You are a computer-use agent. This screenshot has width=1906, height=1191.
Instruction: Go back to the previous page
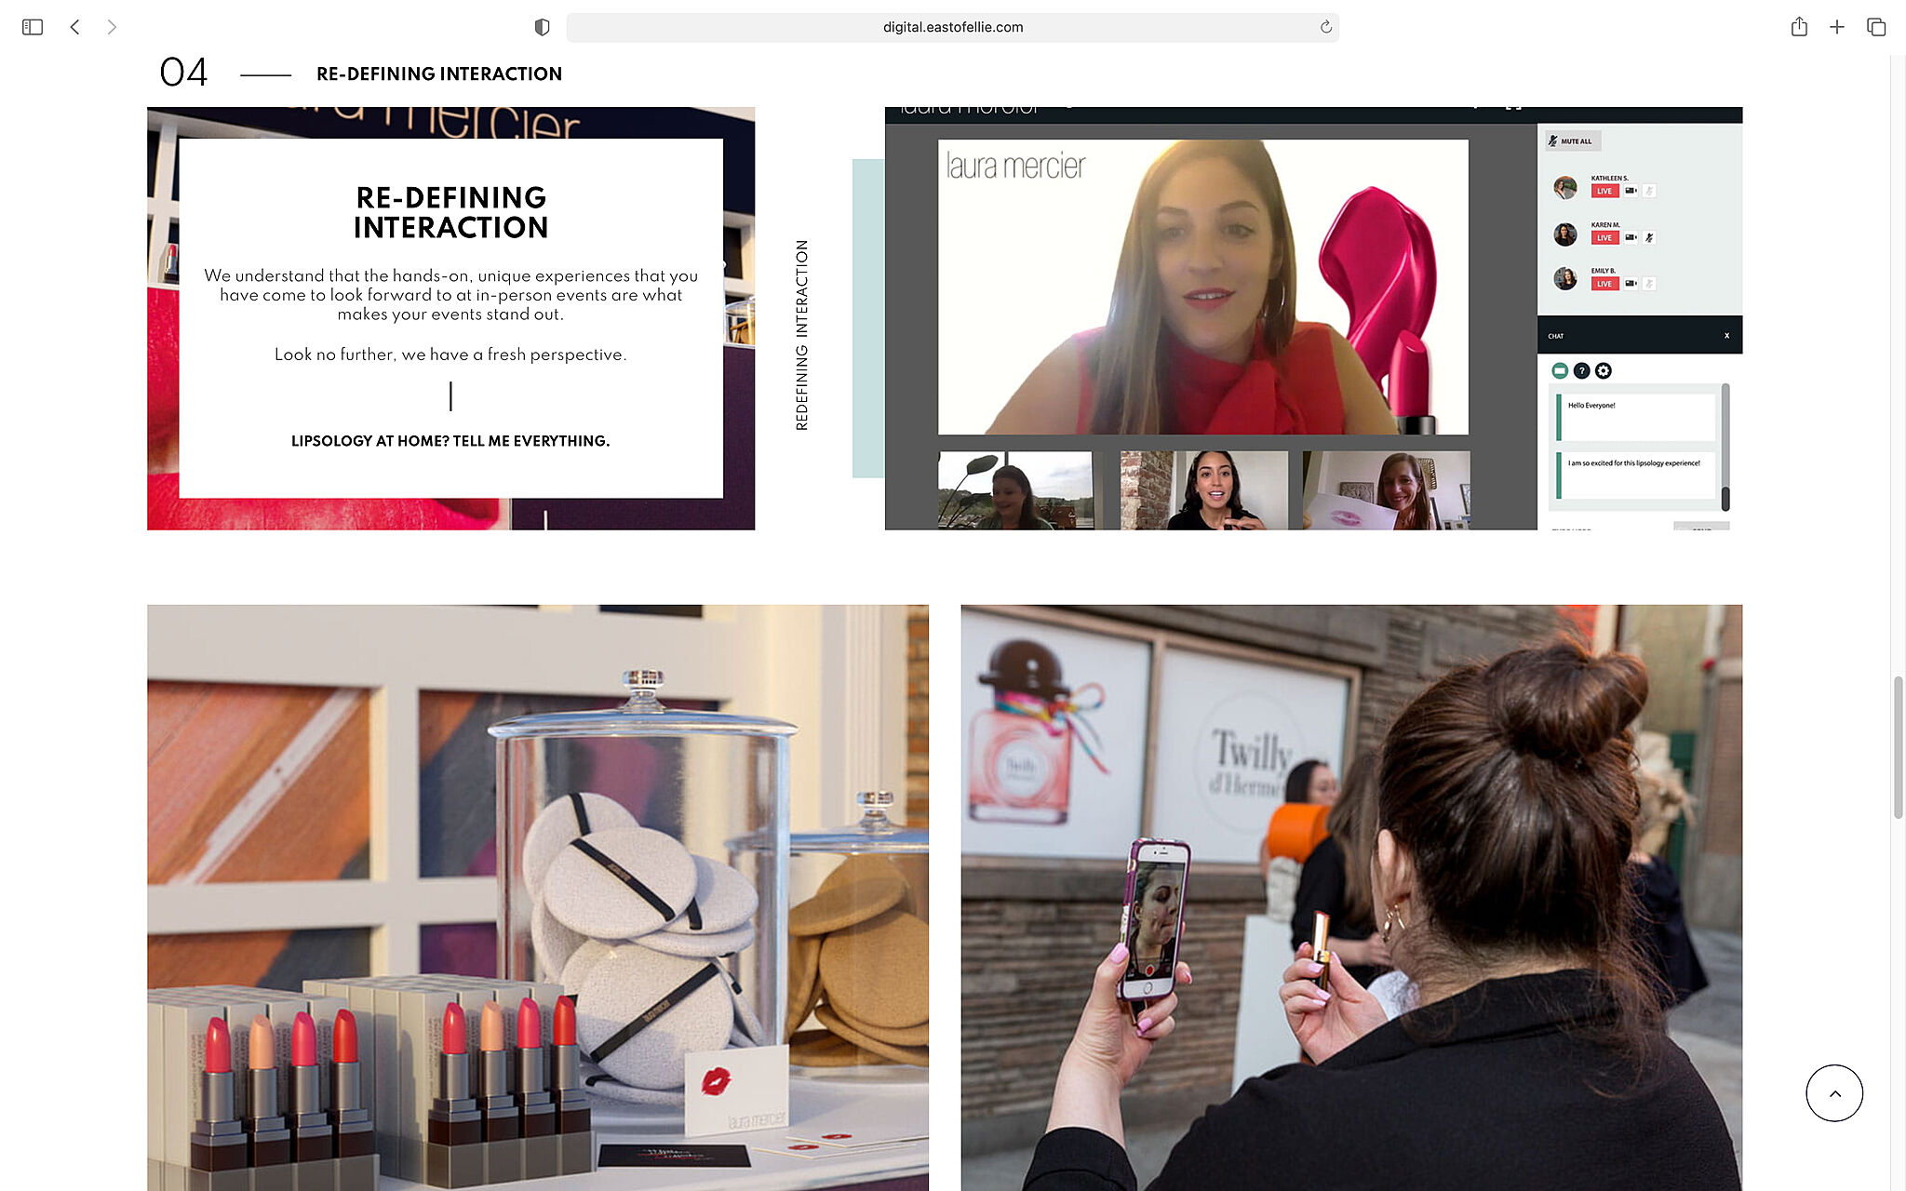(75, 27)
